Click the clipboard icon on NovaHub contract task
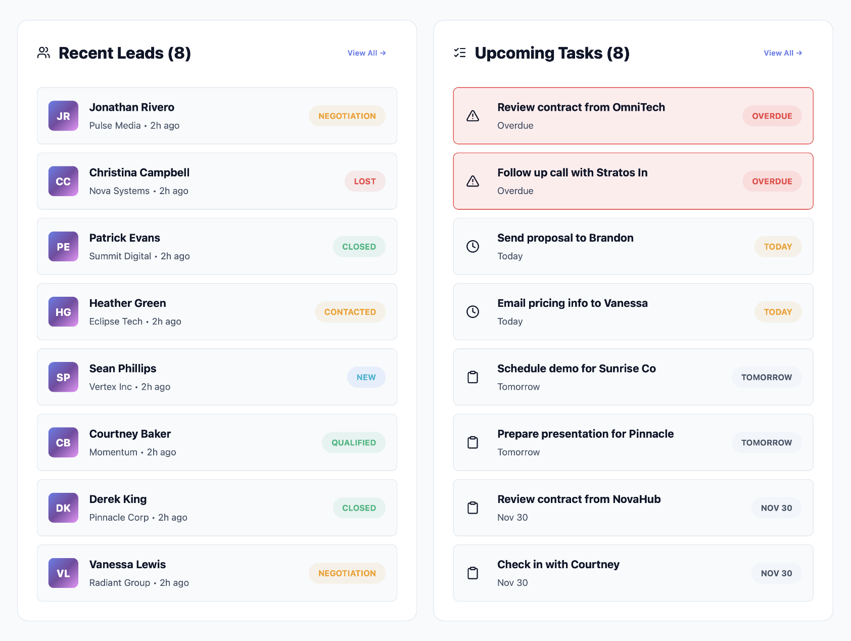Screen dimensions: 851x641 (x=472, y=508)
